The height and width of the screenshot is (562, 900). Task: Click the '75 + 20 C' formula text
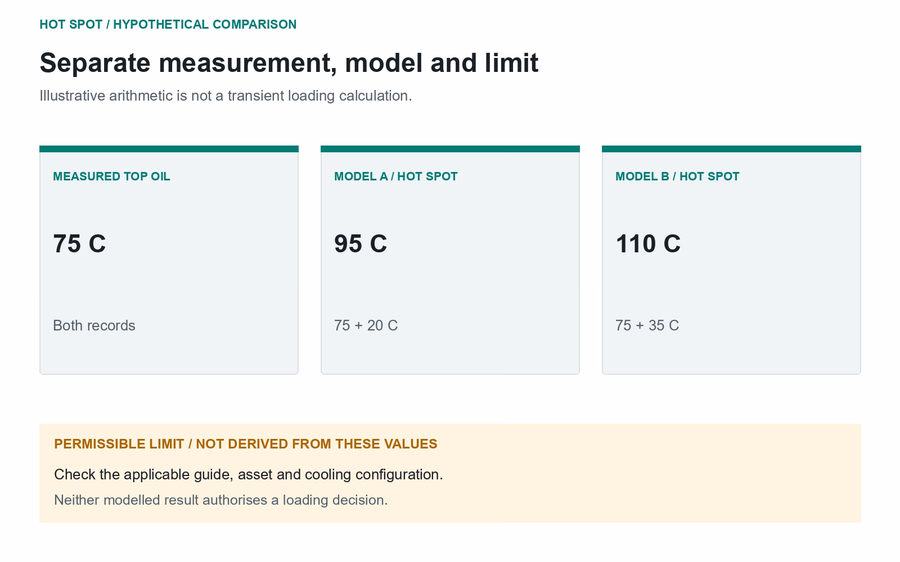point(366,326)
